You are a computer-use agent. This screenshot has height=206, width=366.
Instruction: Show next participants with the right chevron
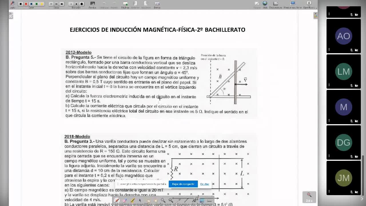click(362, 199)
